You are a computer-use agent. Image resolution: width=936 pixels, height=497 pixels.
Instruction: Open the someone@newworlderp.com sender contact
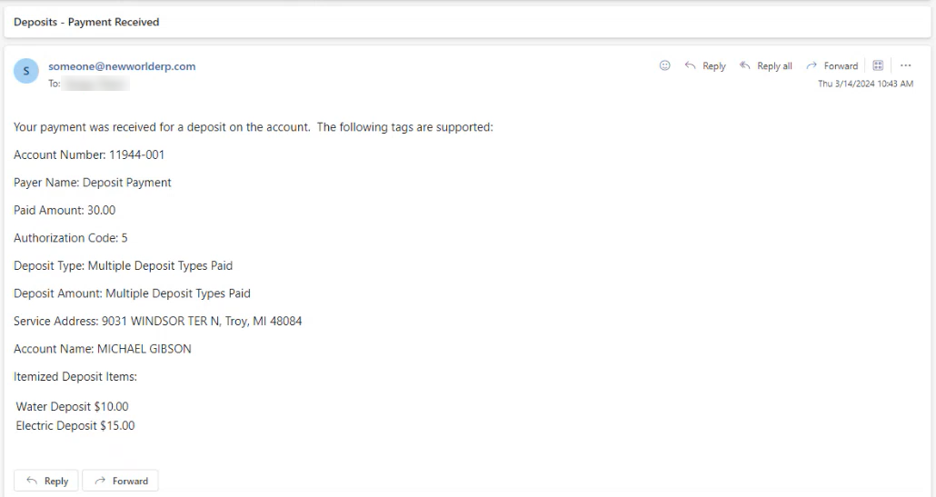[x=122, y=66]
